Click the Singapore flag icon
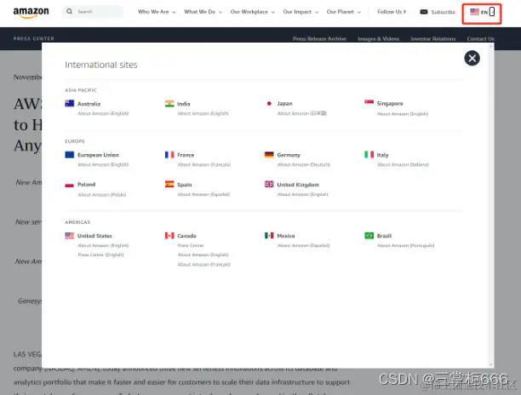The width and height of the screenshot is (521, 395). (x=369, y=103)
